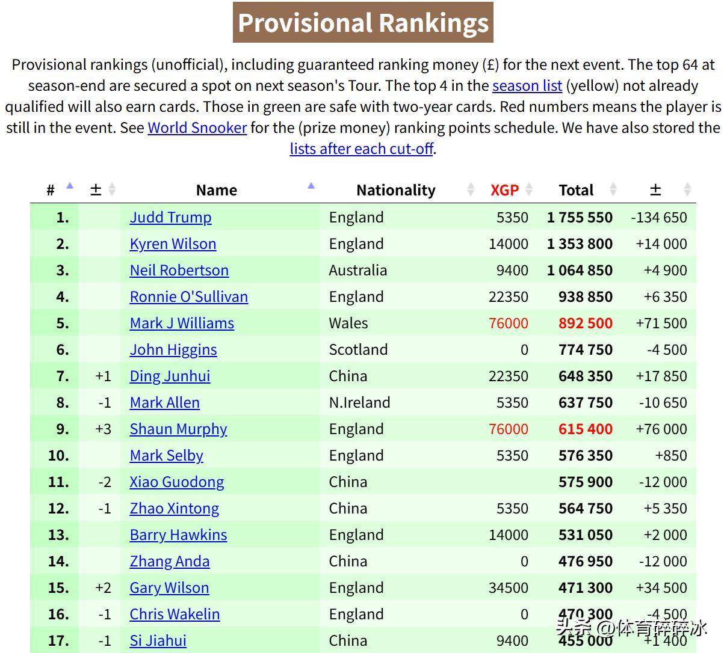Open Mark J Williams link
The width and height of the screenshot is (724, 653).
click(x=182, y=323)
